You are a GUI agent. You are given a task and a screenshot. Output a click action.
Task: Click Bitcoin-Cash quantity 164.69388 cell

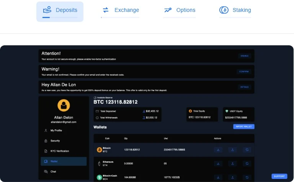point(130,177)
